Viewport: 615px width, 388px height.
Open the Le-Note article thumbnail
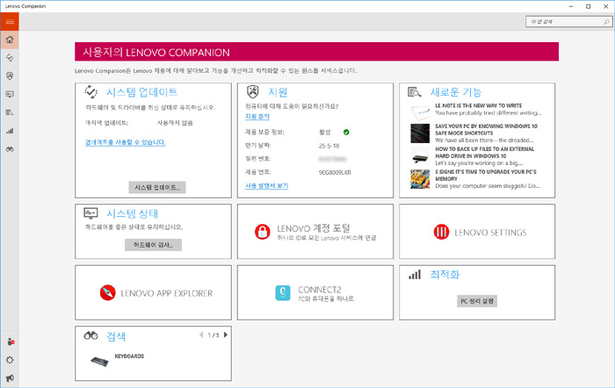click(x=420, y=112)
